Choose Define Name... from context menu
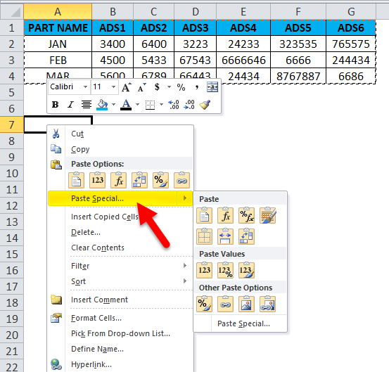The image size is (389, 372). coord(120,349)
